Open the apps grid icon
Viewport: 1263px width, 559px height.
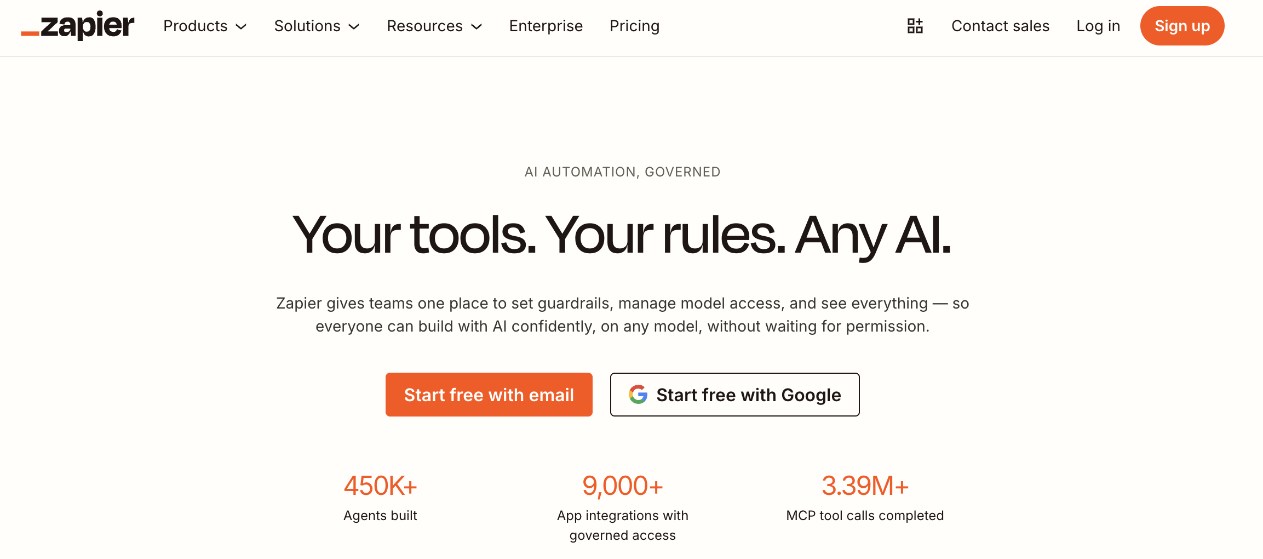click(915, 26)
